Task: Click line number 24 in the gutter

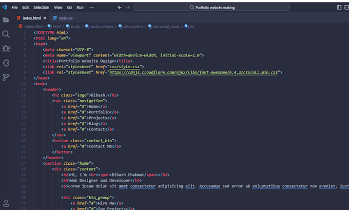Action: 24,163
